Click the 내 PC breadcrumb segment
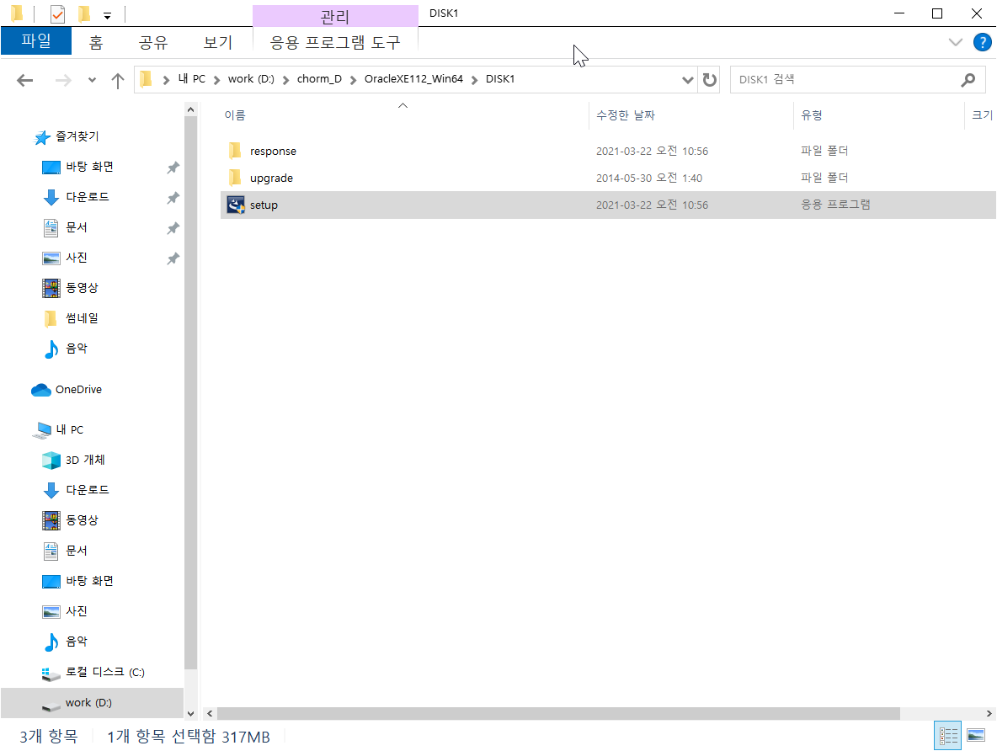997x751 pixels. (x=191, y=79)
